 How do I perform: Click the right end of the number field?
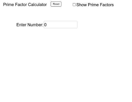click(76, 25)
